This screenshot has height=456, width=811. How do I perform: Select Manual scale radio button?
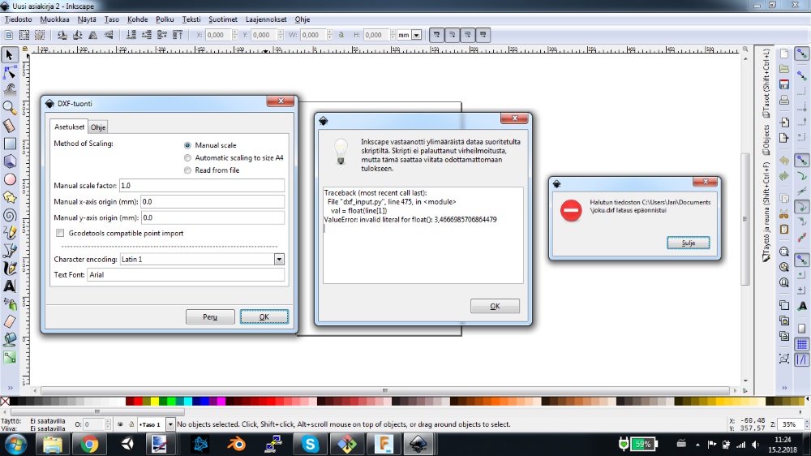(x=188, y=145)
